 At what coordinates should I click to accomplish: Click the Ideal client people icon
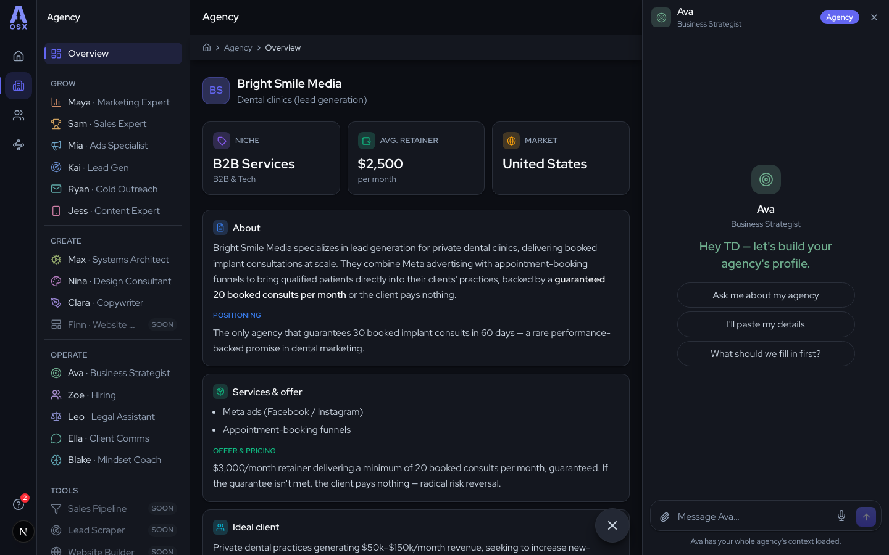point(220,527)
